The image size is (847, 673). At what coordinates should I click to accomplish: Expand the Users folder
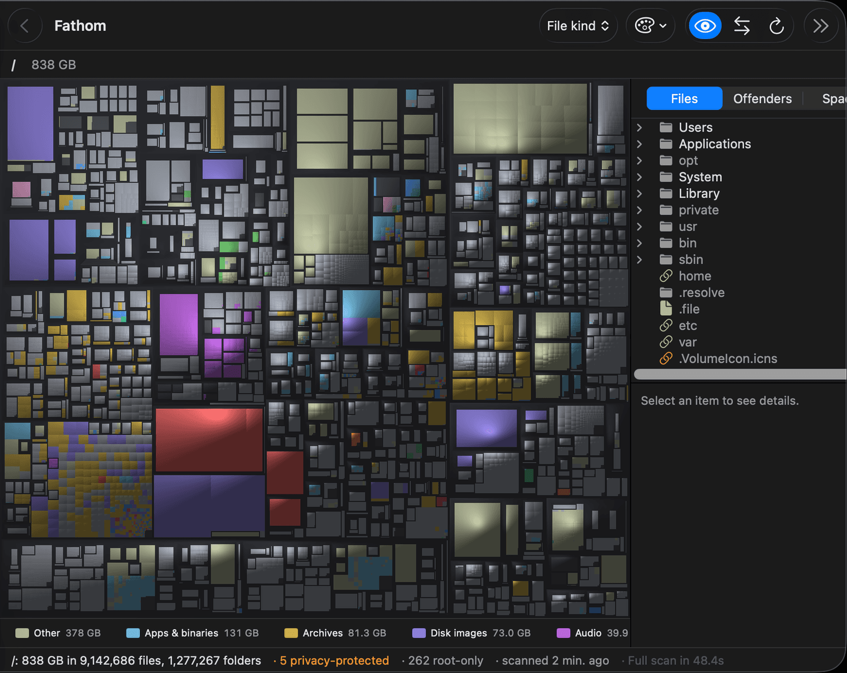point(639,127)
